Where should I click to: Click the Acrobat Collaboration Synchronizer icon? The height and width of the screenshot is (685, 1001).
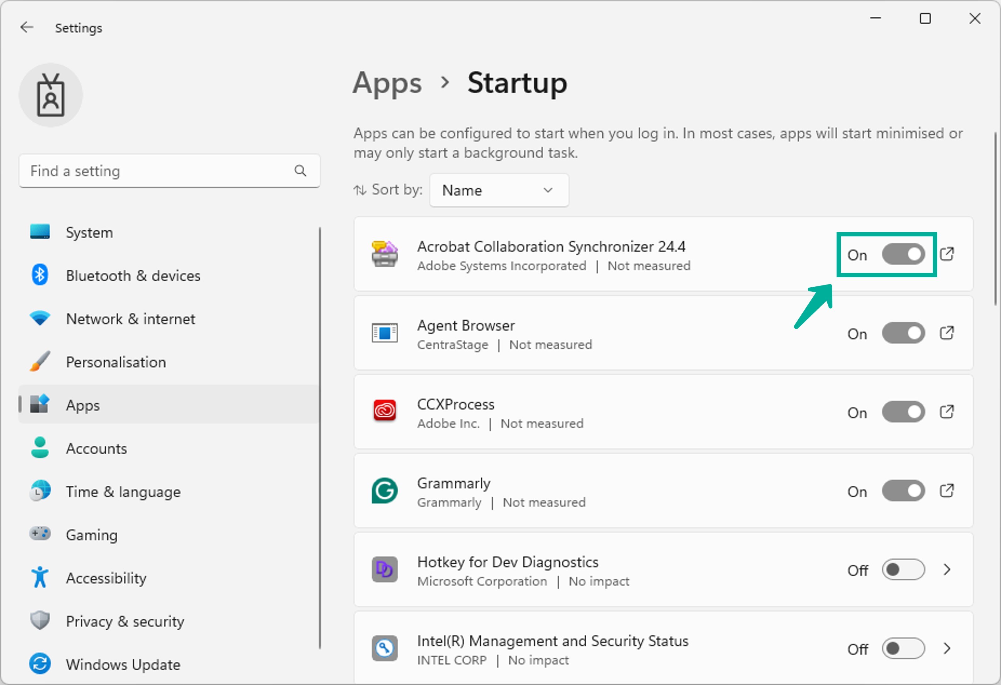coord(384,254)
